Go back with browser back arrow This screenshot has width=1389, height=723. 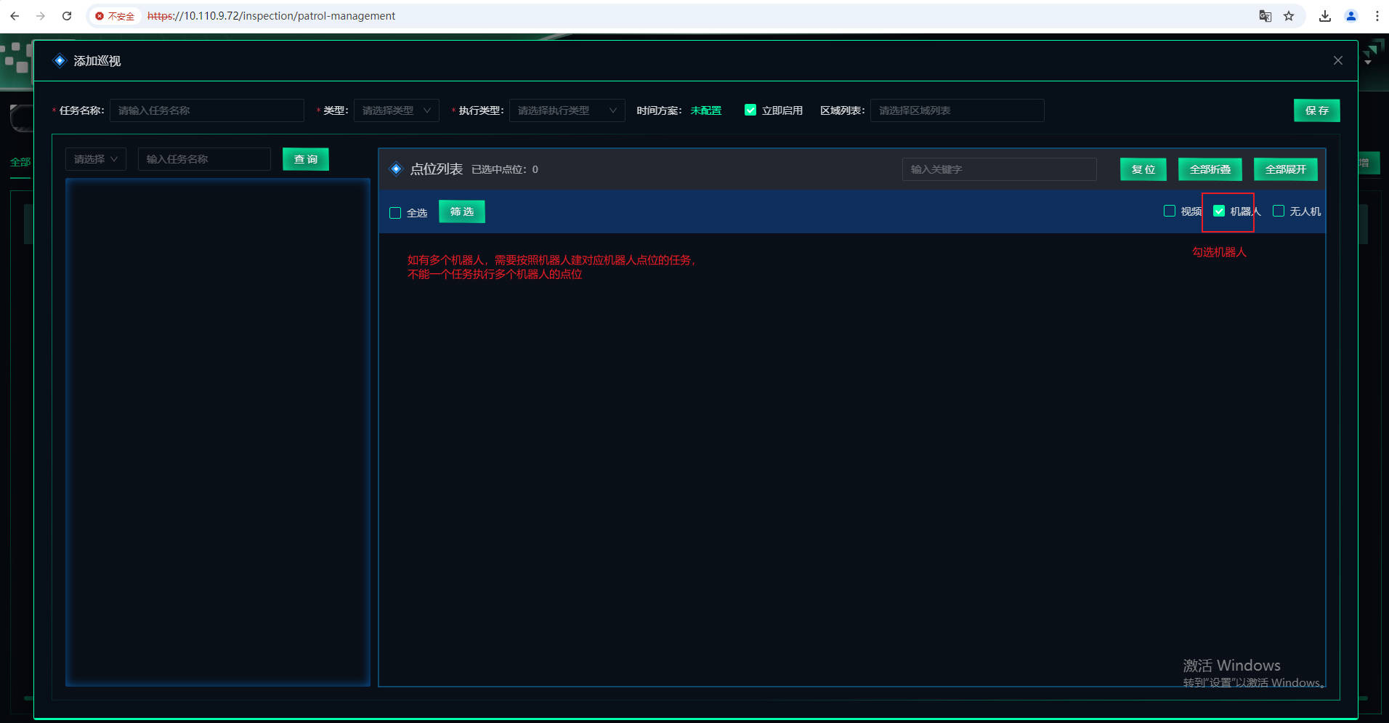coord(15,16)
